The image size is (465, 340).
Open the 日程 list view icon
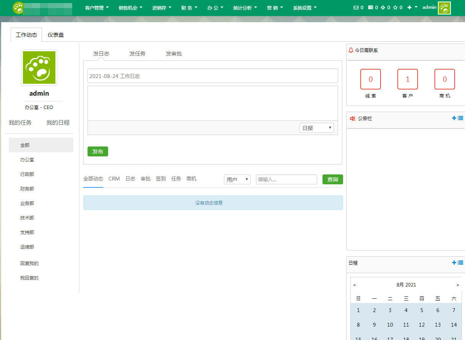(x=460, y=263)
